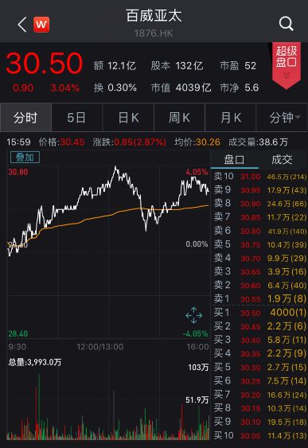Select the 卖6 row at 30.80
Viewport: 308px width, 448px height.
pyautogui.click(x=260, y=231)
